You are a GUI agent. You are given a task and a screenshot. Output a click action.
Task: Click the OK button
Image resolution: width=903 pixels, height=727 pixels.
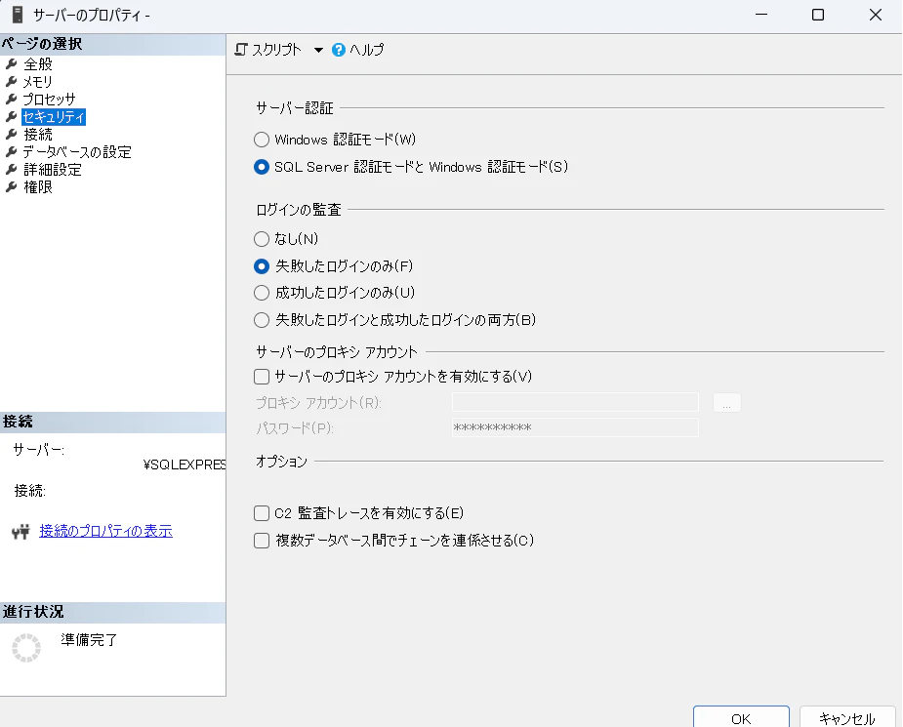(x=741, y=717)
